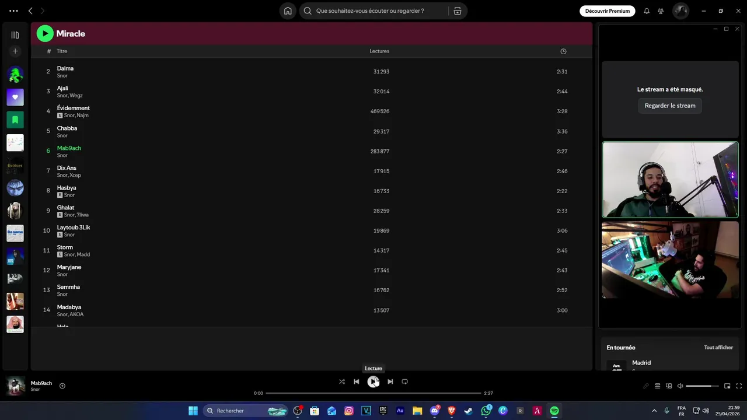Open Snor artist link in now playing
Image resolution: width=747 pixels, height=420 pixels.
pos(36,390)
